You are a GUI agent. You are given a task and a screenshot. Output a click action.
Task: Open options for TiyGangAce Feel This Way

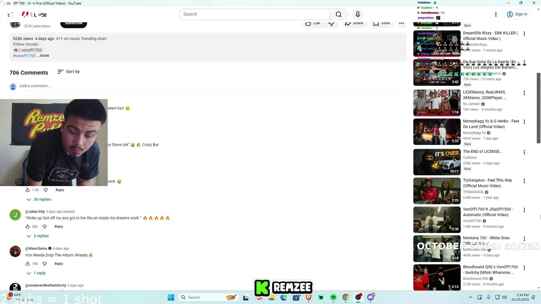point(524,181)
